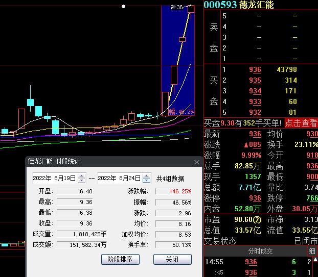Click the end date field 2022年 8月24日

pos(119,178)
